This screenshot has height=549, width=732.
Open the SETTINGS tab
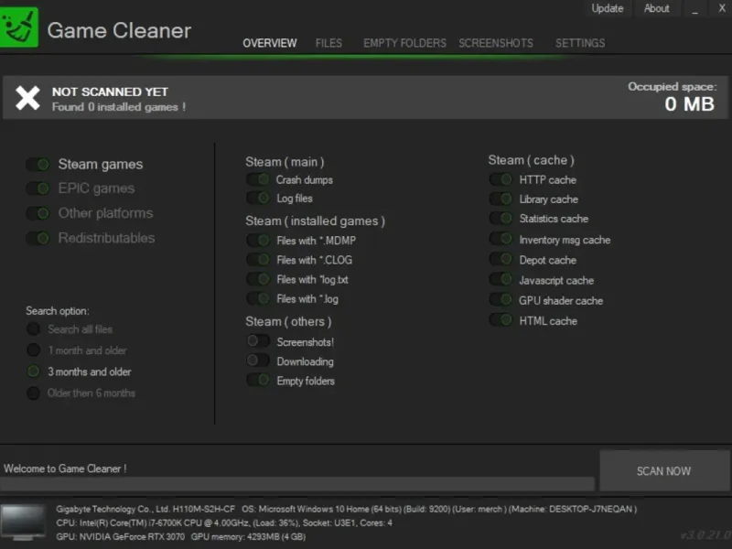(x=580, y=43)
